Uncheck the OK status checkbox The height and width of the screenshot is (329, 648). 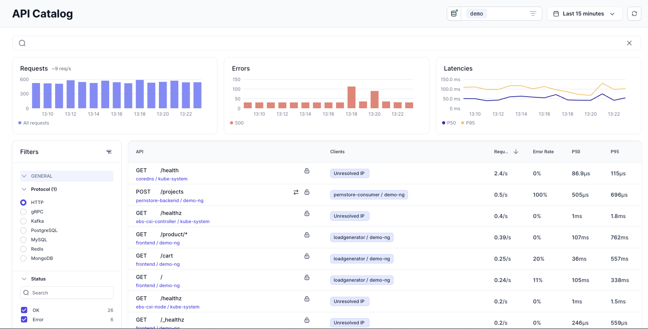click(24, 310)
